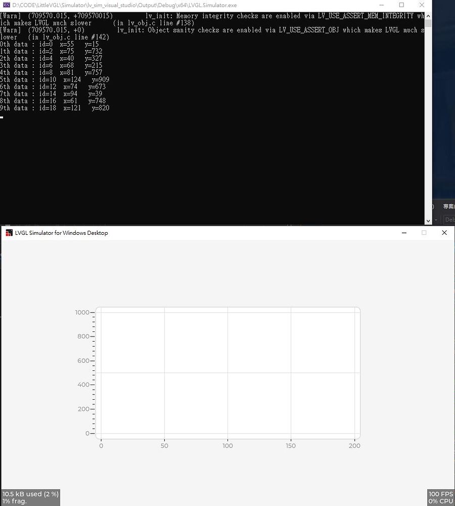This screenshot has width=455, height=506.
Task: Open the 專案 menu in the background window
Action: point(447,206)
